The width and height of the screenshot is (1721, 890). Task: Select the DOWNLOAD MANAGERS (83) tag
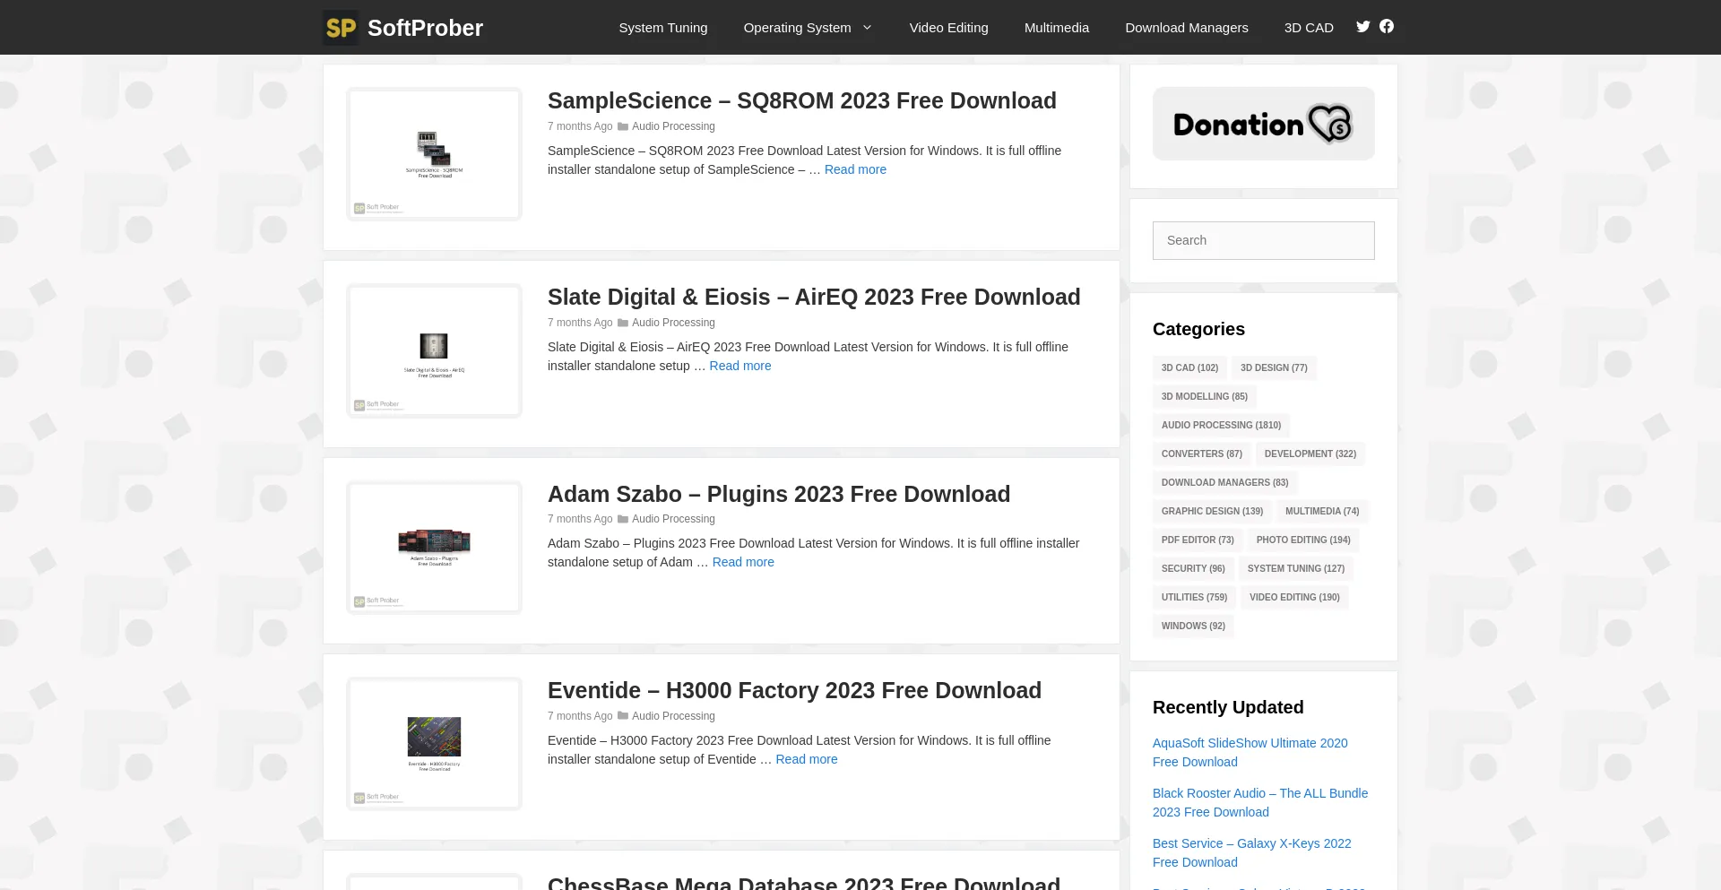click(x=1224, y=482)
